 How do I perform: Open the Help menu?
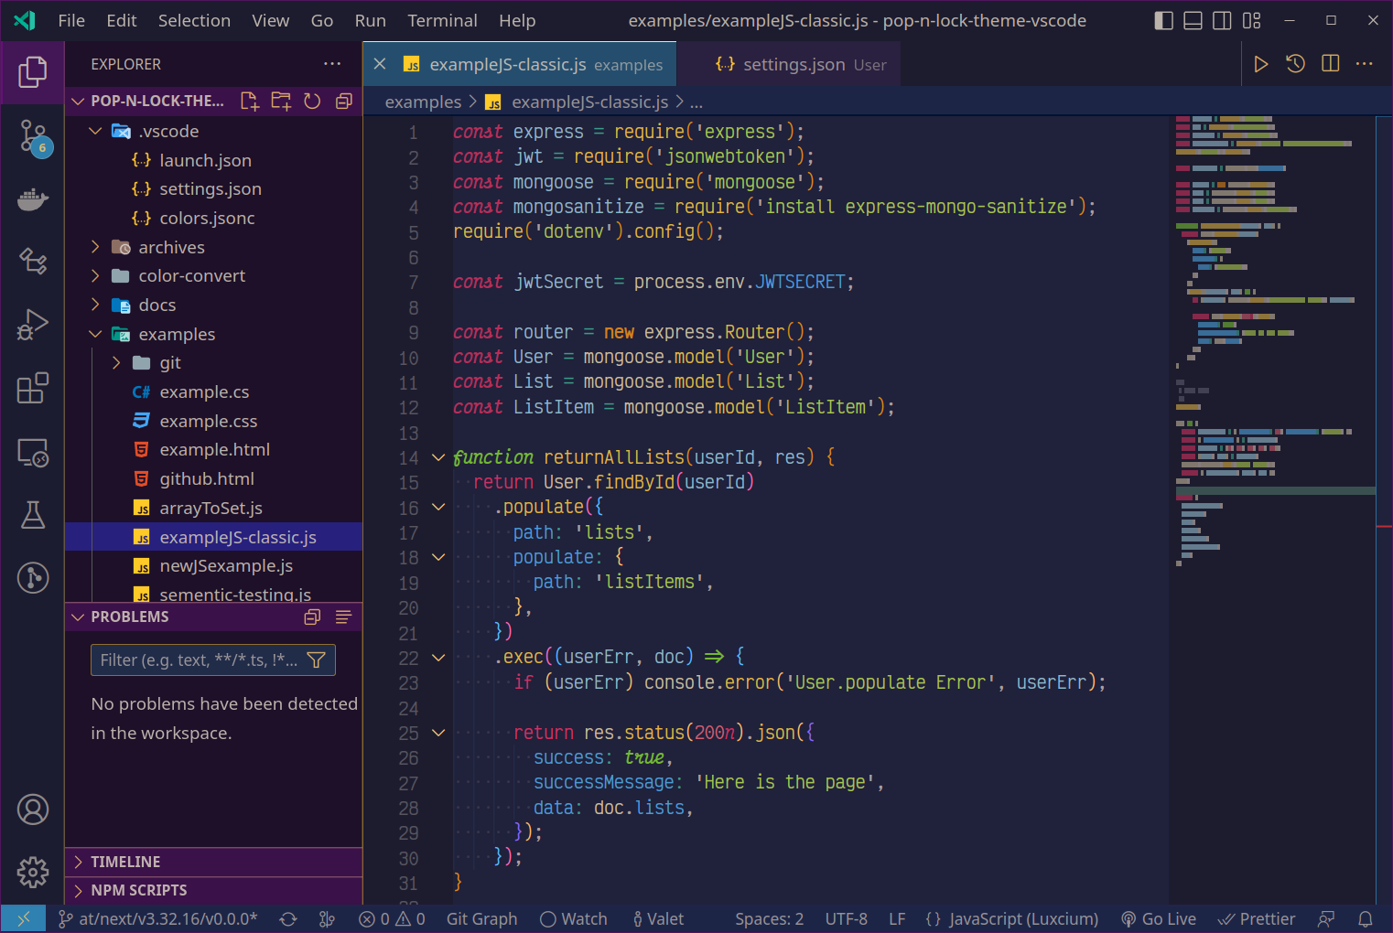[x=517, y=20]
